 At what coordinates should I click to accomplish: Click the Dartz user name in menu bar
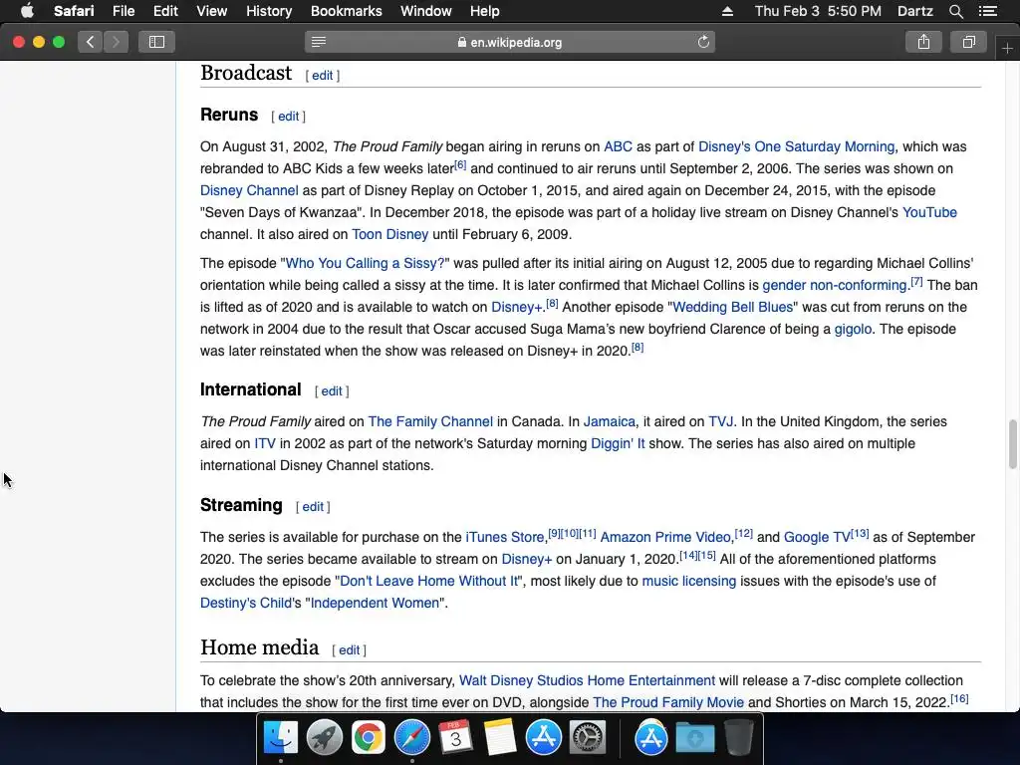(x=914, y=11)
